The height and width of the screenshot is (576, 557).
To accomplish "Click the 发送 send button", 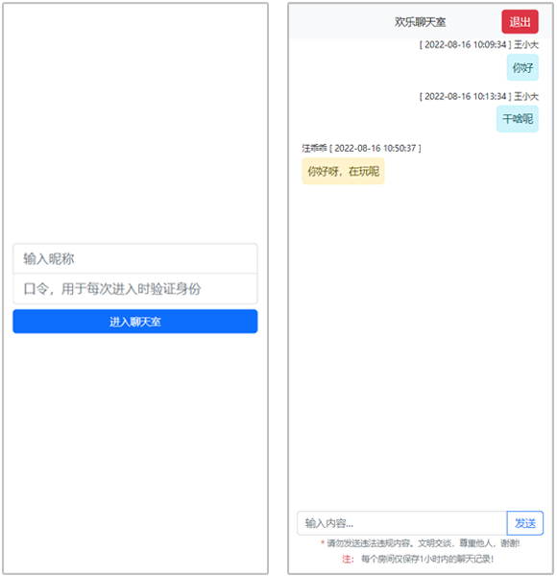I will (x=525, y=523).
